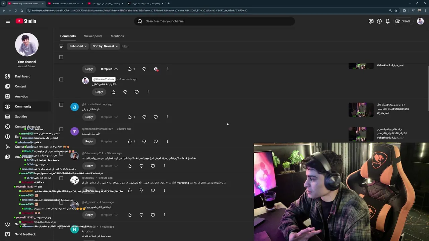This screenshot has height=241, width=429.
Task: Reply to the @mohamedmontaser307 comment
Action: (x=89, y=141)
